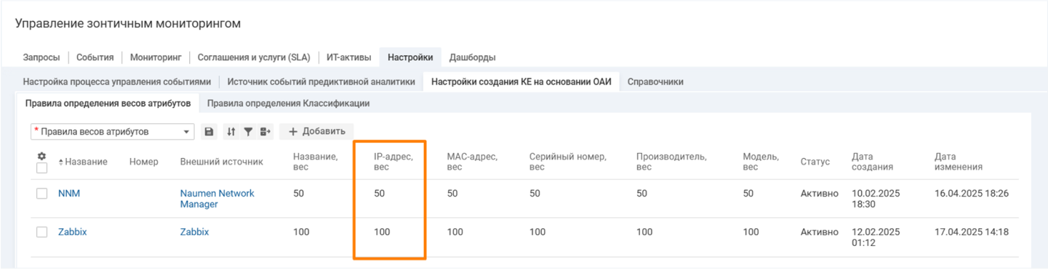Open table column settings gear icon
Image resolution: width=1048 pixels, height=269 pixels.
pos(41,156)
